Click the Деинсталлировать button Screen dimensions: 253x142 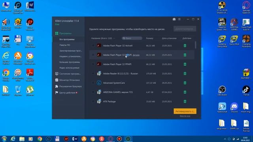(x=185, y=29)
